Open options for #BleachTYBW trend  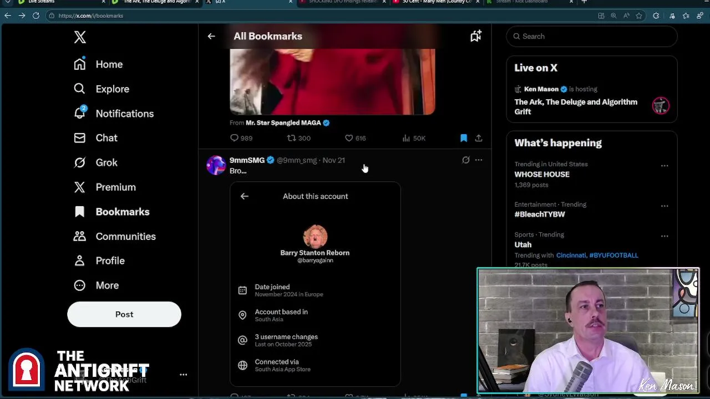pyautogui.click(x=665, y=206)
